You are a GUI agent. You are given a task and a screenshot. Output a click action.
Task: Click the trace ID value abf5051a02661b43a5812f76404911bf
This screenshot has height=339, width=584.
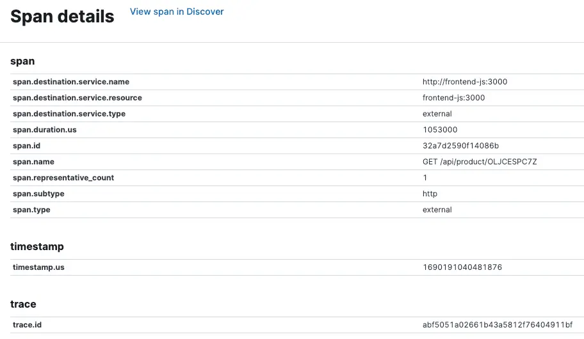point(498,325)
